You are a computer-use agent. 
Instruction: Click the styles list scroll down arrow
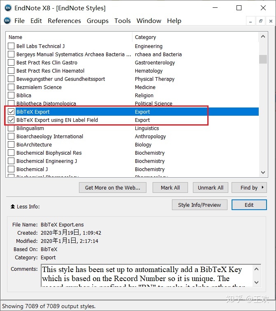(x=263, y=172)
